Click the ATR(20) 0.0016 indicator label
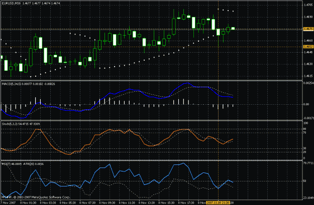Image resolution: width=314 pixels, height=205 pixels. point(33,164)
